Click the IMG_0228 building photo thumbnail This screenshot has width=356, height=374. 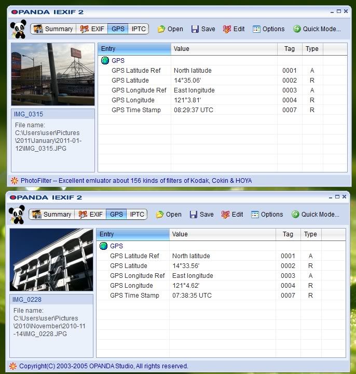pyautogui.click(x=51, y=260)
